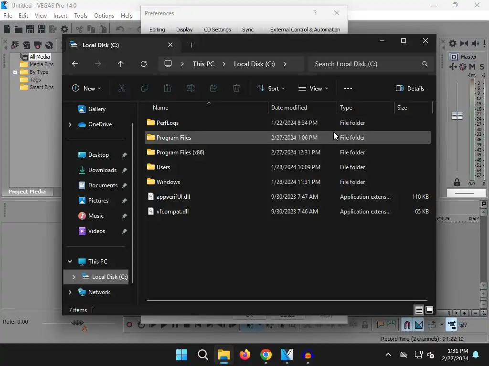This screenshot has width=489, height=366.
Task: Click the search magnifier in File Explorer
Action: point(425,64)
